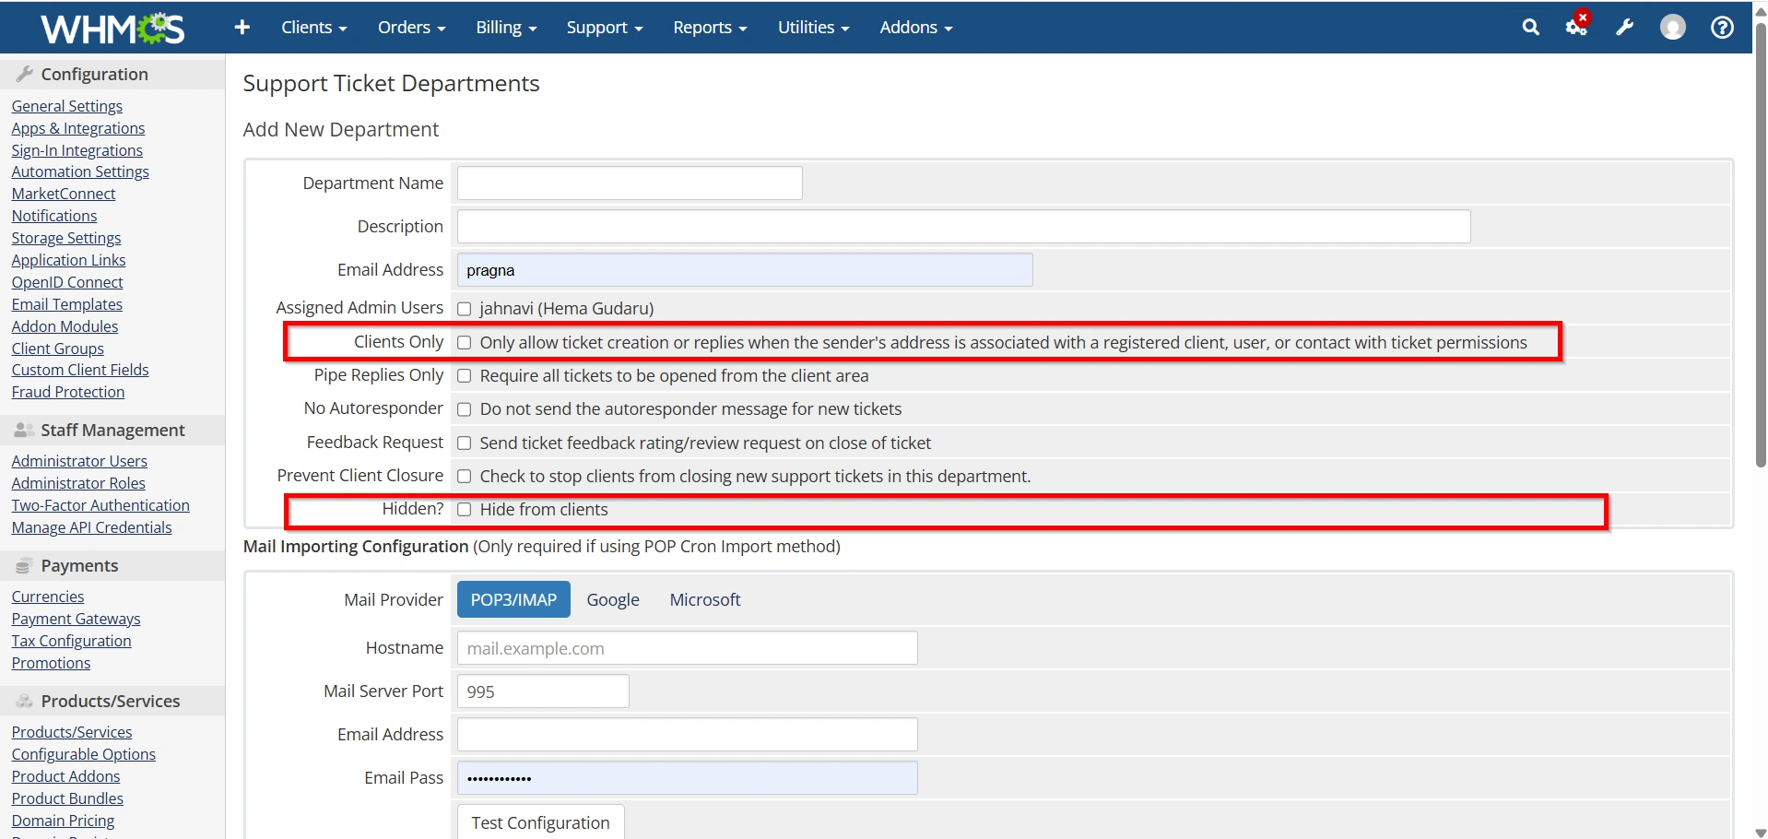Open Notifications sidebar link
The width and height of the screenshot is (1768, 839).
pos(54,216)
